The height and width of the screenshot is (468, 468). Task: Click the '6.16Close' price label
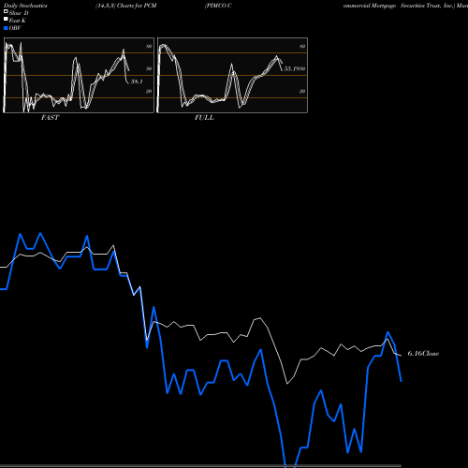tap(423, 354)
